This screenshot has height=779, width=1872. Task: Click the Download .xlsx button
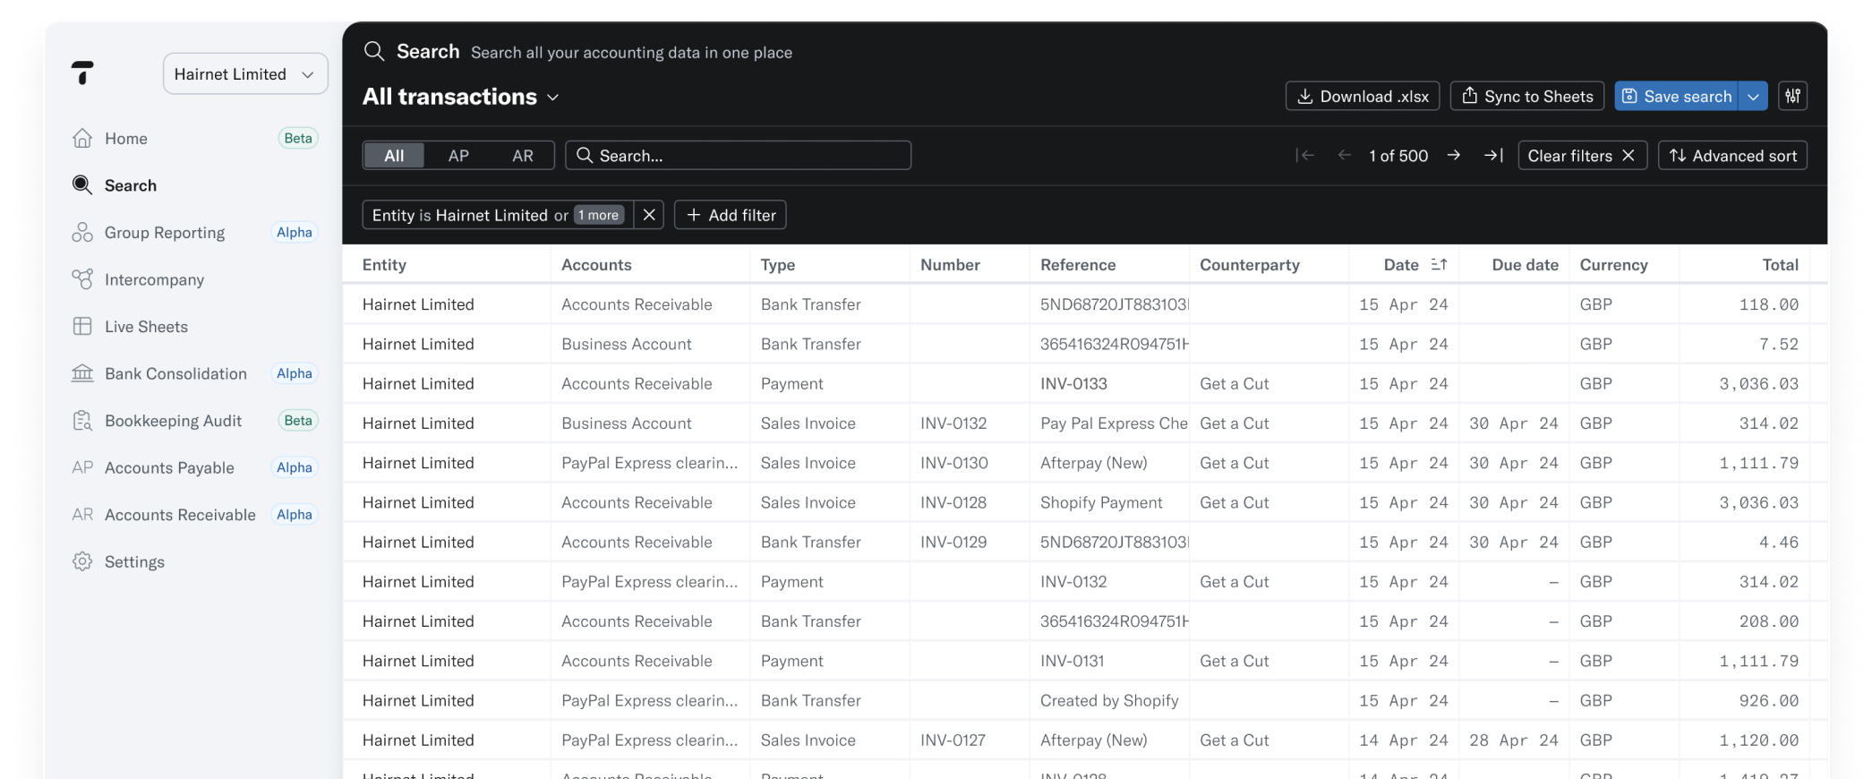pyautogui.click(x=1362, y=96)
